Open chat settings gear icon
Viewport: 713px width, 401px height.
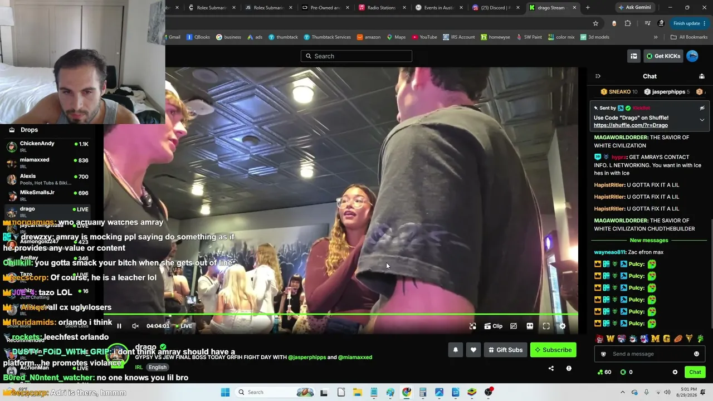tap(675, 372)
